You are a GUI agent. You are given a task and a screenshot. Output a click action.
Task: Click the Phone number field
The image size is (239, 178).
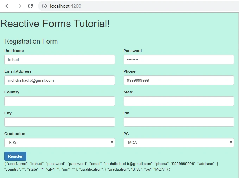click(179, 80)
